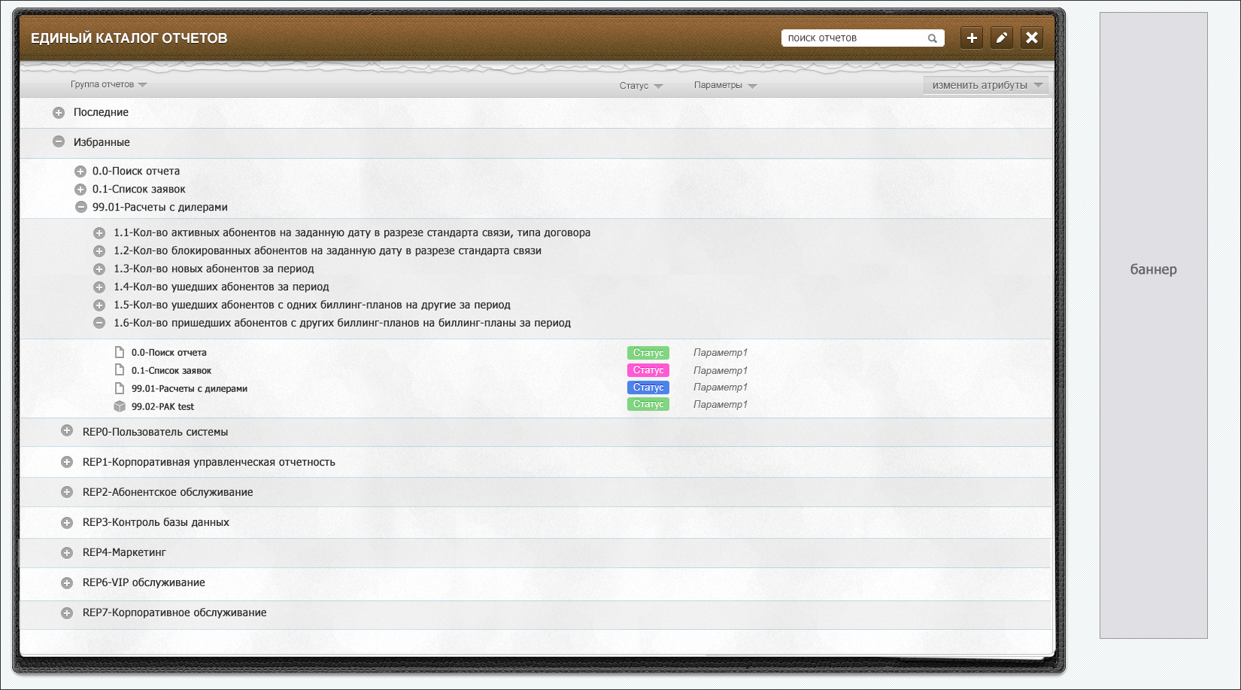Click the blue Статус badge

tap(648, 388)
